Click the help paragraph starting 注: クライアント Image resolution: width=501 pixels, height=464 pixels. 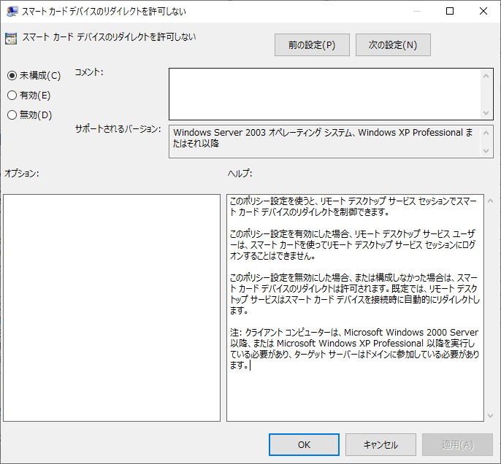[355, 349]
